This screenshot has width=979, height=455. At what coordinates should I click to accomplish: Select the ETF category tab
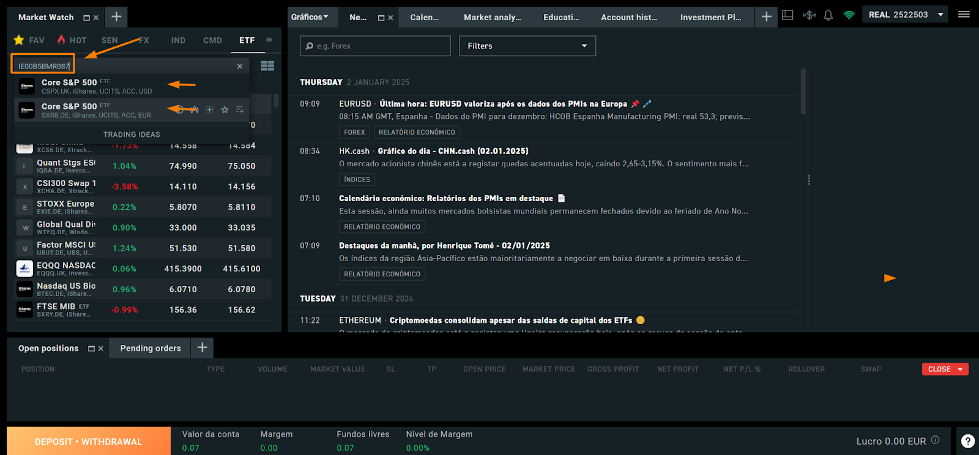(x=247, y=40)
